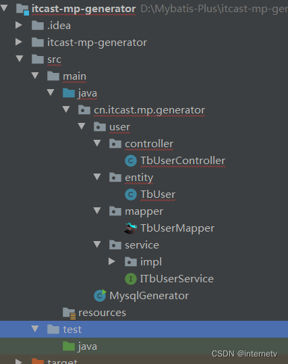Collapse the main folder arrow
This screenshot has height=364, width=288.
tap(35, 76)
